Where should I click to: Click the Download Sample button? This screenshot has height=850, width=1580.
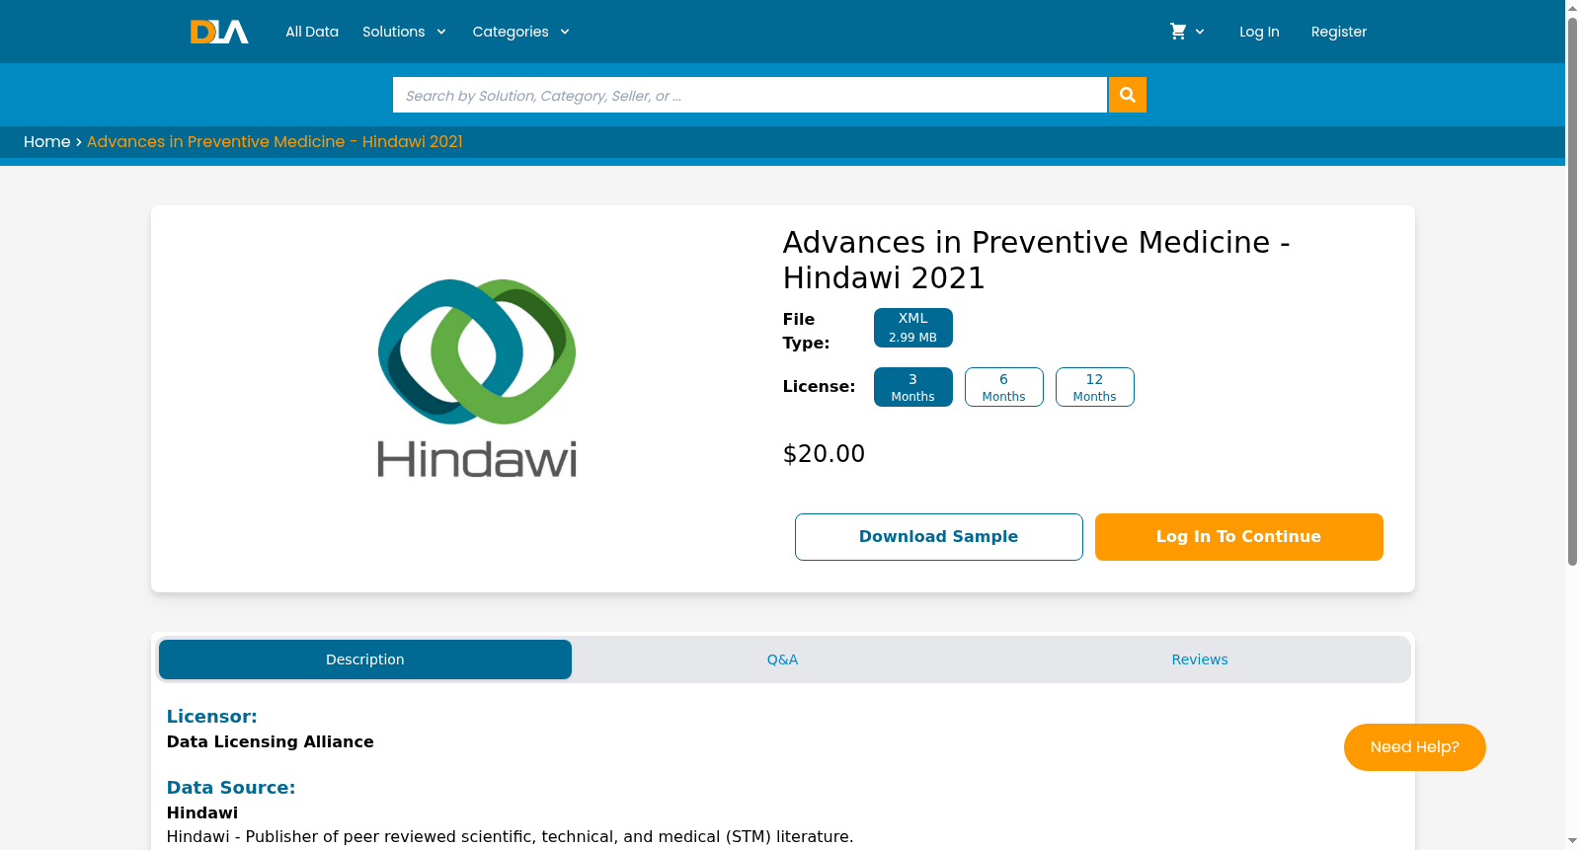pos(938,537)
